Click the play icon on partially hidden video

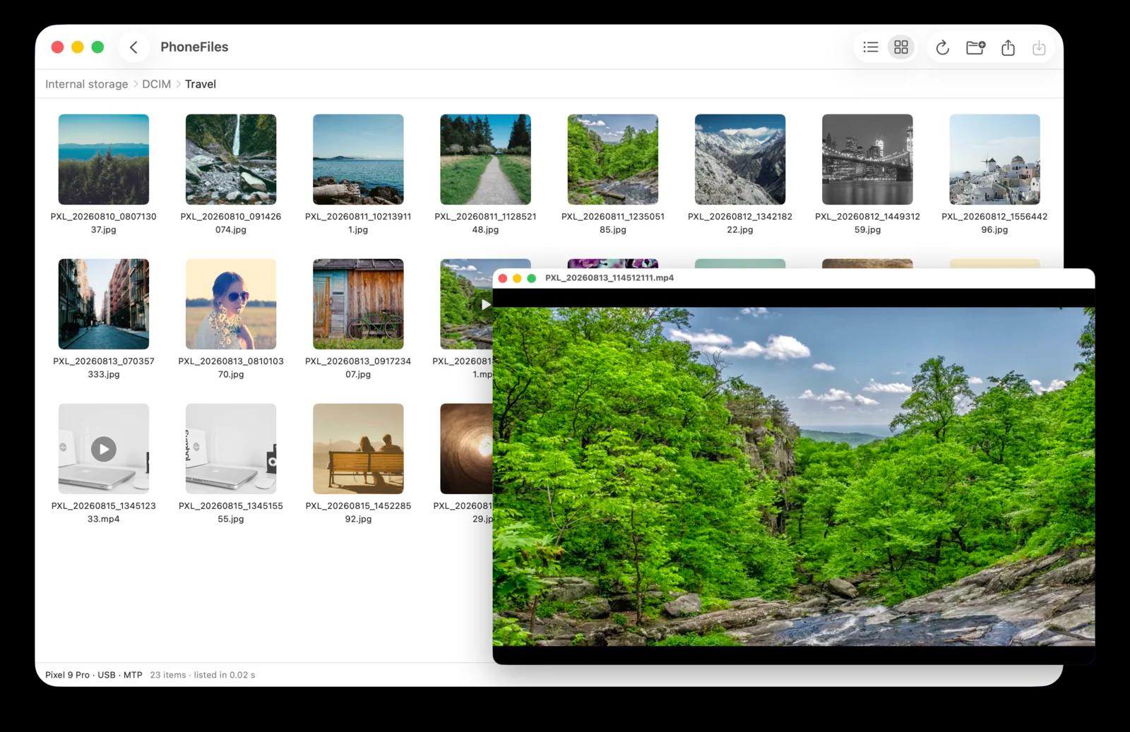(x=485, y=304)
